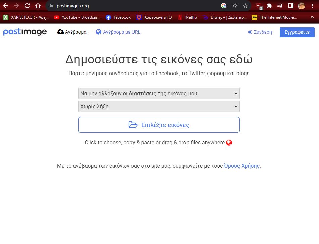Click the lock icon in address bar
The width and height of the screenshot is (319, 244).
pos(51,6)
